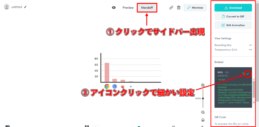Switch to the Preview tab

point(128,7)
